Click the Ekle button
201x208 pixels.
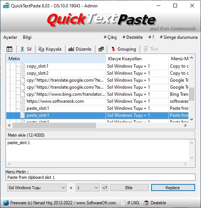click(x=129, y=188)
